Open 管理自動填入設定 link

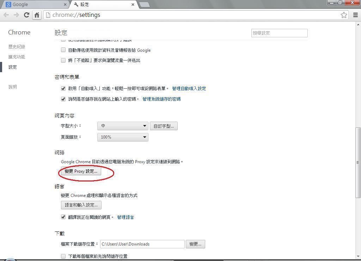click(x=189, y=88)
